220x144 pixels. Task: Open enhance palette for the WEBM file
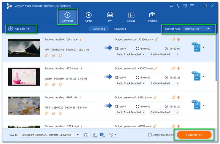click(x=61, y=84)
